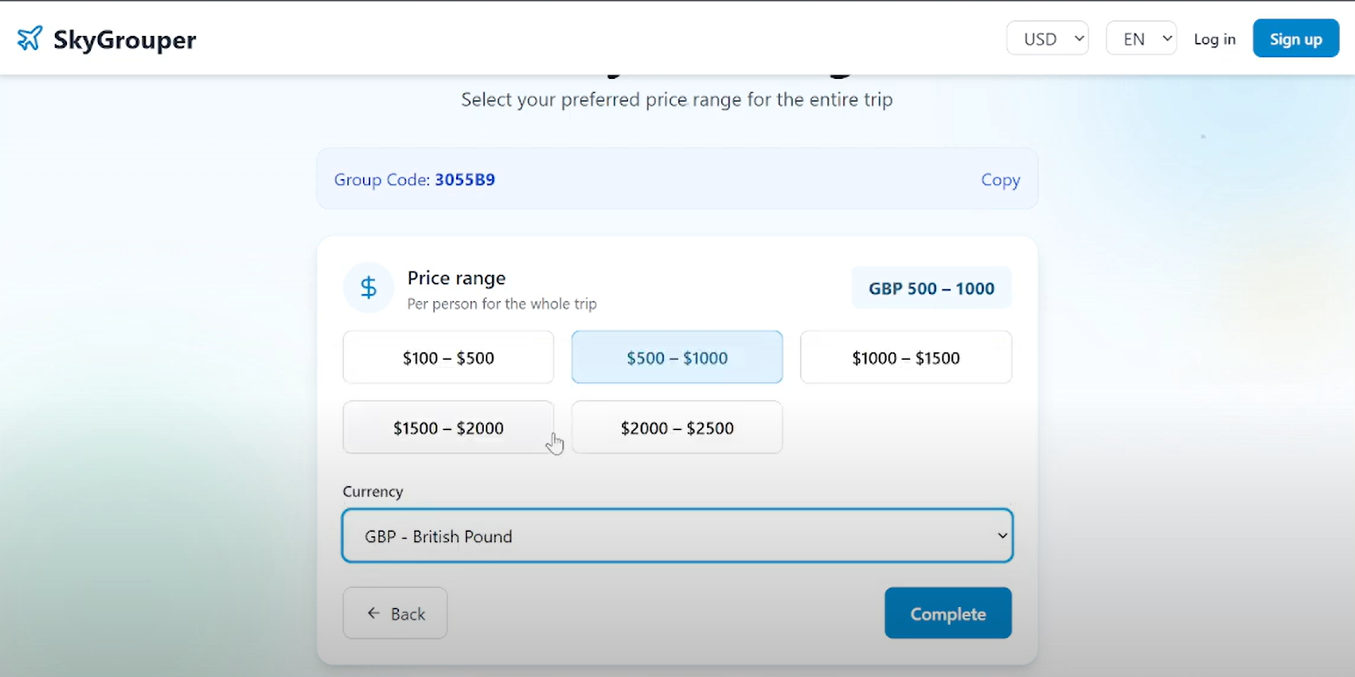This screenshot has width=1355, height=677.
Task: Click the SkyGrouper airplane logo icon
Action: [x=29, y=38]
